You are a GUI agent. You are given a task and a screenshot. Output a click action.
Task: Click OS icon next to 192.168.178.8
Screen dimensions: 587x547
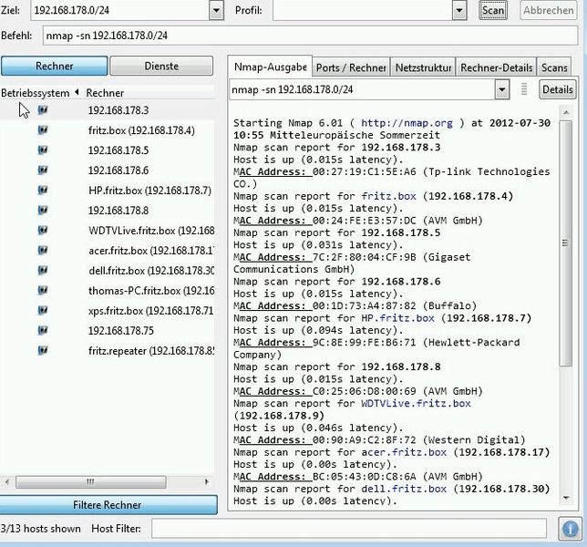(43, 210)
